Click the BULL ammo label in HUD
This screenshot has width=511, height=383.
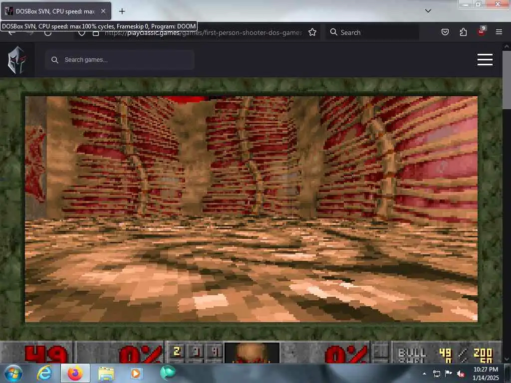pos(412,353)
